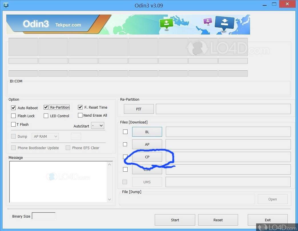Image resolution: width=298 pixels, height=231 pixels.
Task: Click the BL file button
Action: coord(147,132)
